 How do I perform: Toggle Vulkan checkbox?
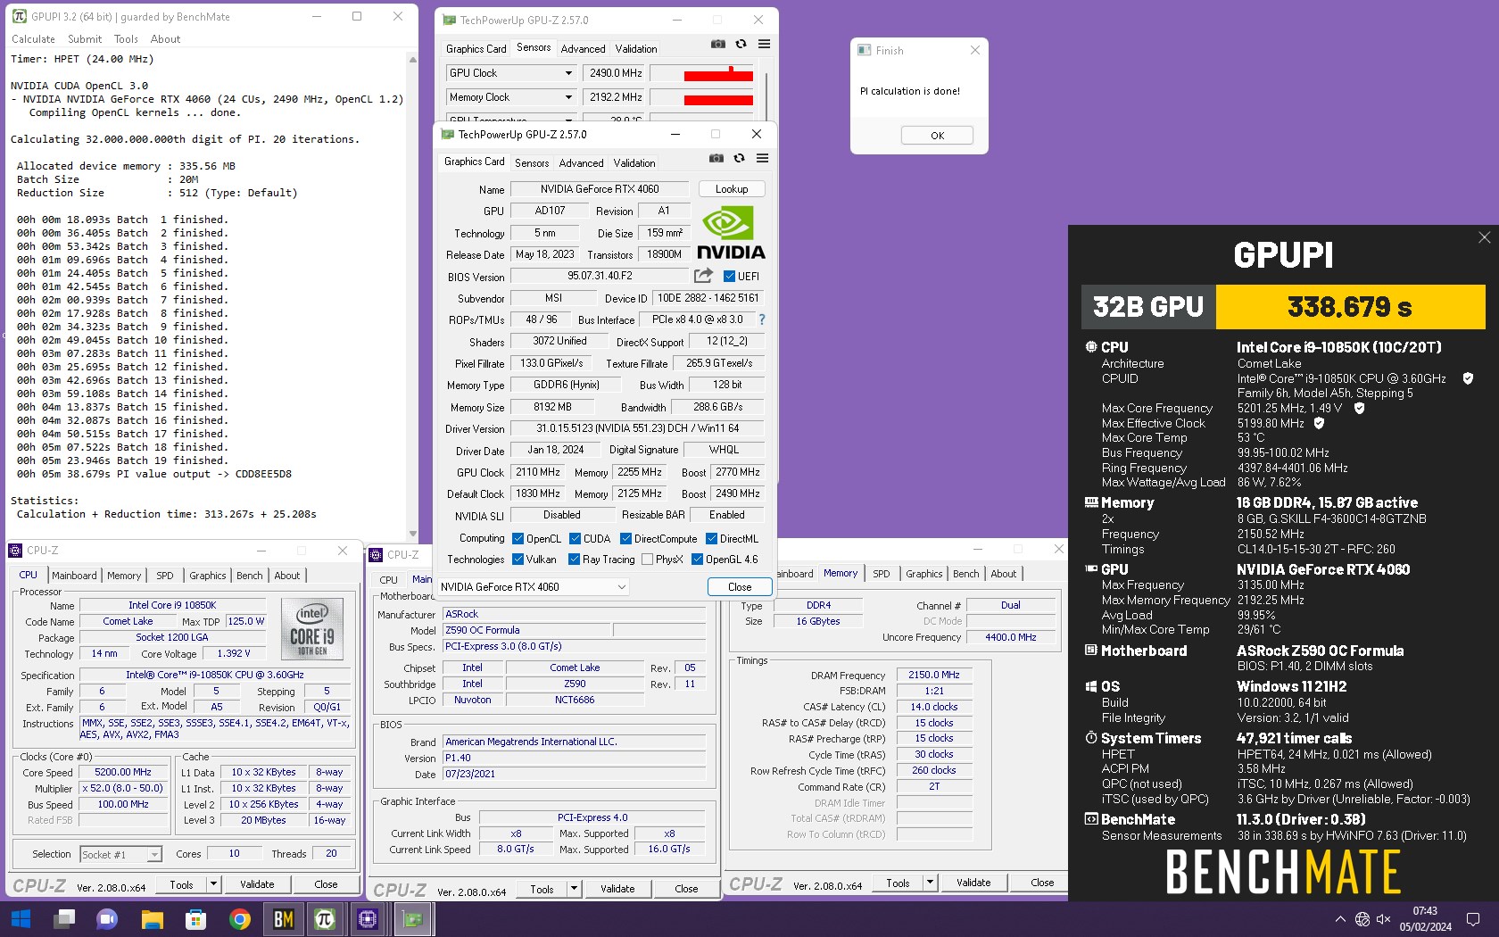point(518,560)
